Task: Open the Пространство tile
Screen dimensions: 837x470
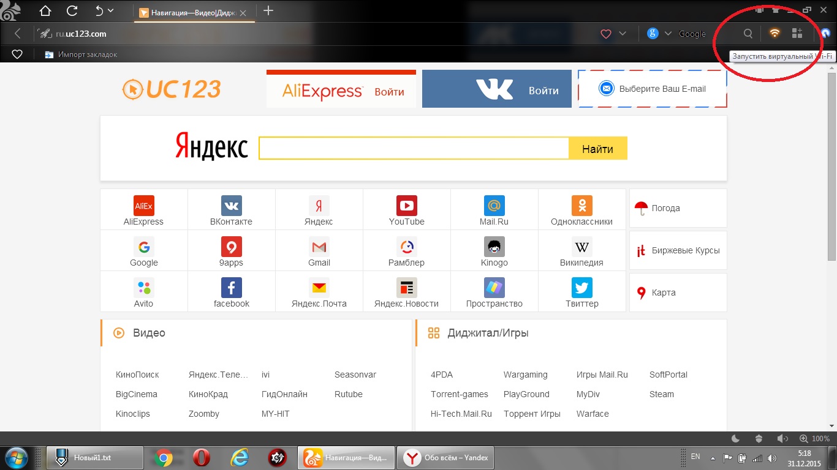Action: pos(494,292)
